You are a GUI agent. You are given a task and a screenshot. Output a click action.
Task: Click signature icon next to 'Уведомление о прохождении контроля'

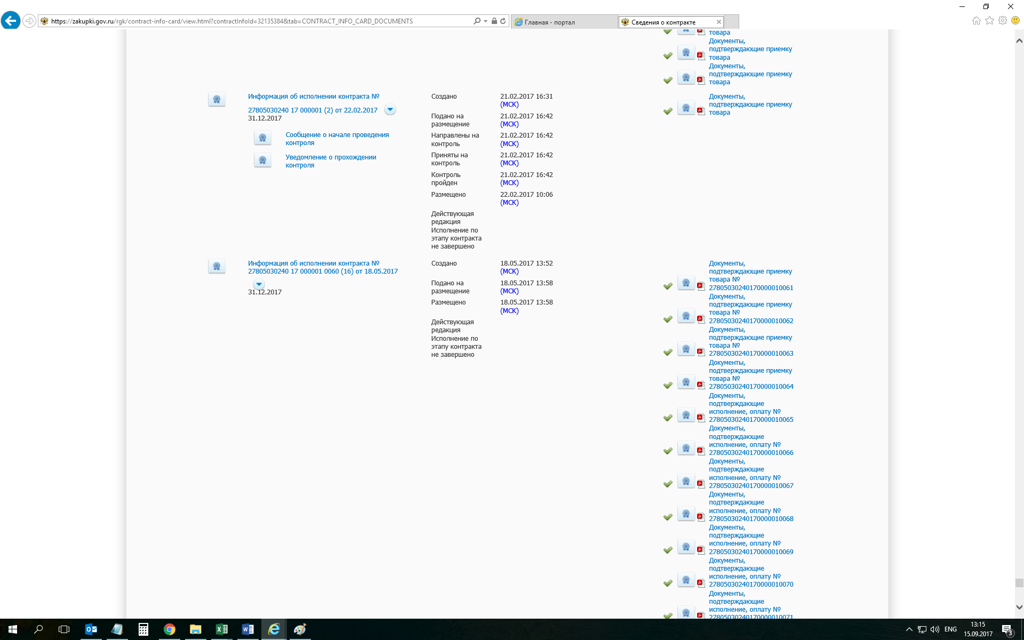point(262,161)
